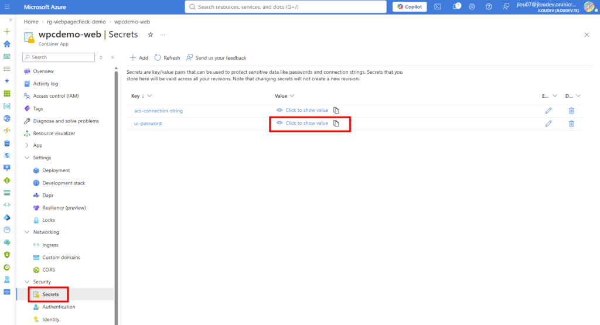600x325 pixels.
Task: Expand the App section
Action: click(x=27, y=145)
